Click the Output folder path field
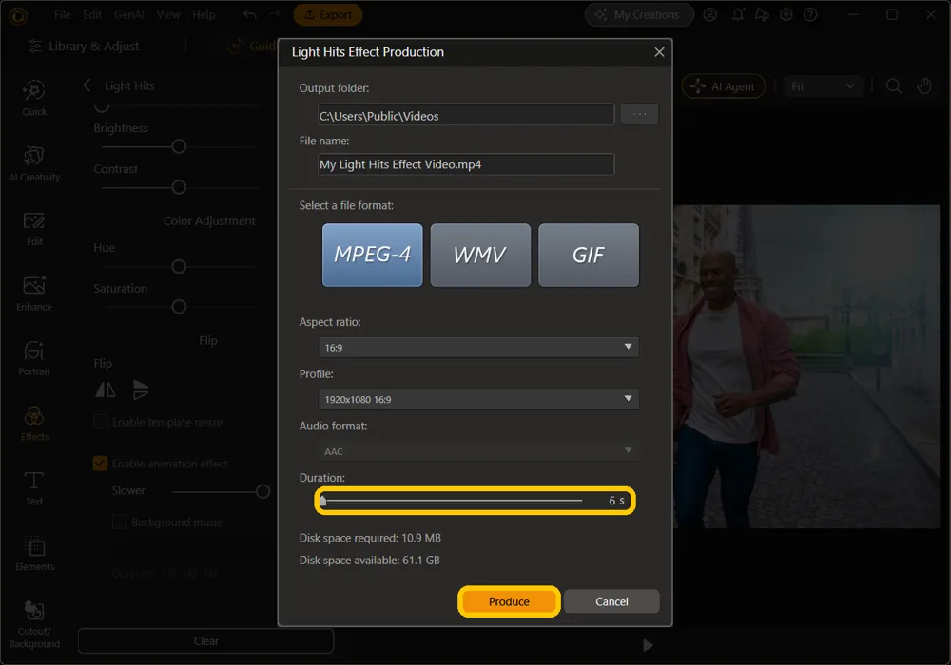The width and height of the screenshot is (951, 665). pyautogui.click(x=466, y=115)
